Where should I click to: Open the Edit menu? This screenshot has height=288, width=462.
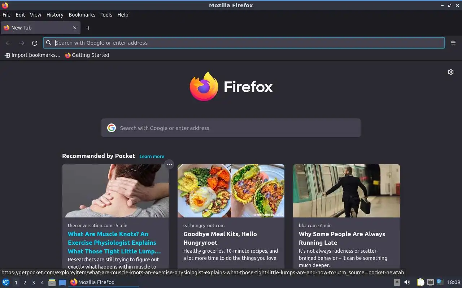[20, 15]
